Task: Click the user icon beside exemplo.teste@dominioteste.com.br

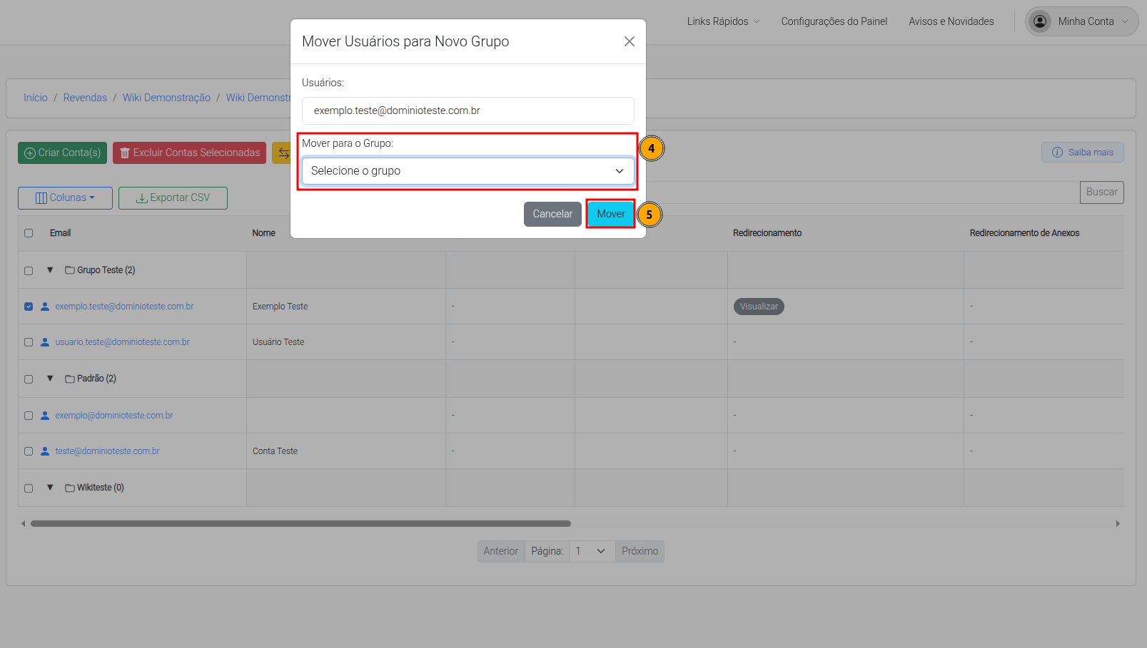Action: coord(45,307)
